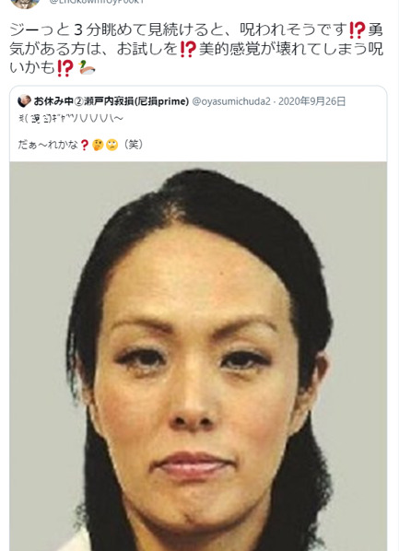Open the 2020年9月26日 timestamp link
The image size is (399, 551).
click(312, 101)
